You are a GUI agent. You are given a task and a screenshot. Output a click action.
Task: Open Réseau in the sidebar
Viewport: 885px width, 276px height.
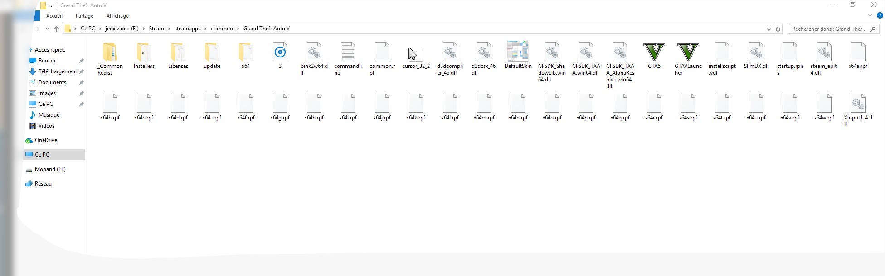click(43, 184)
